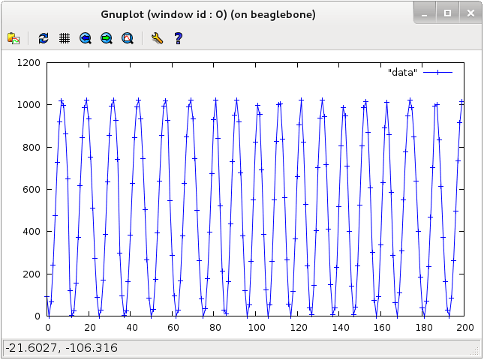Open the configuration wrench dialog

(157, 38)
